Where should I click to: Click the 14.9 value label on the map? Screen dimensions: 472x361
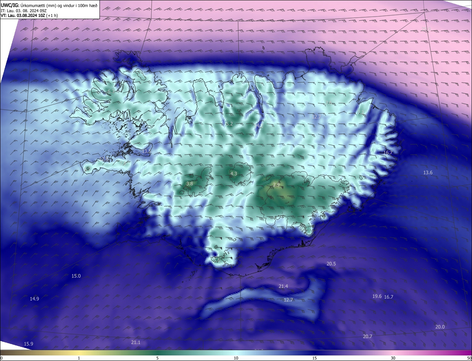(34, 299)
